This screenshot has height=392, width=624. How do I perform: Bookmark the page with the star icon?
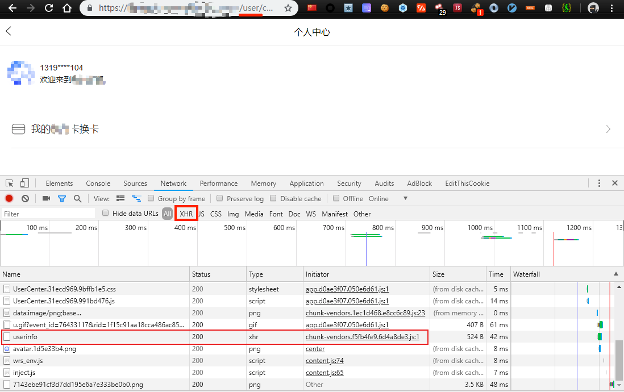(x=288, y=8)
